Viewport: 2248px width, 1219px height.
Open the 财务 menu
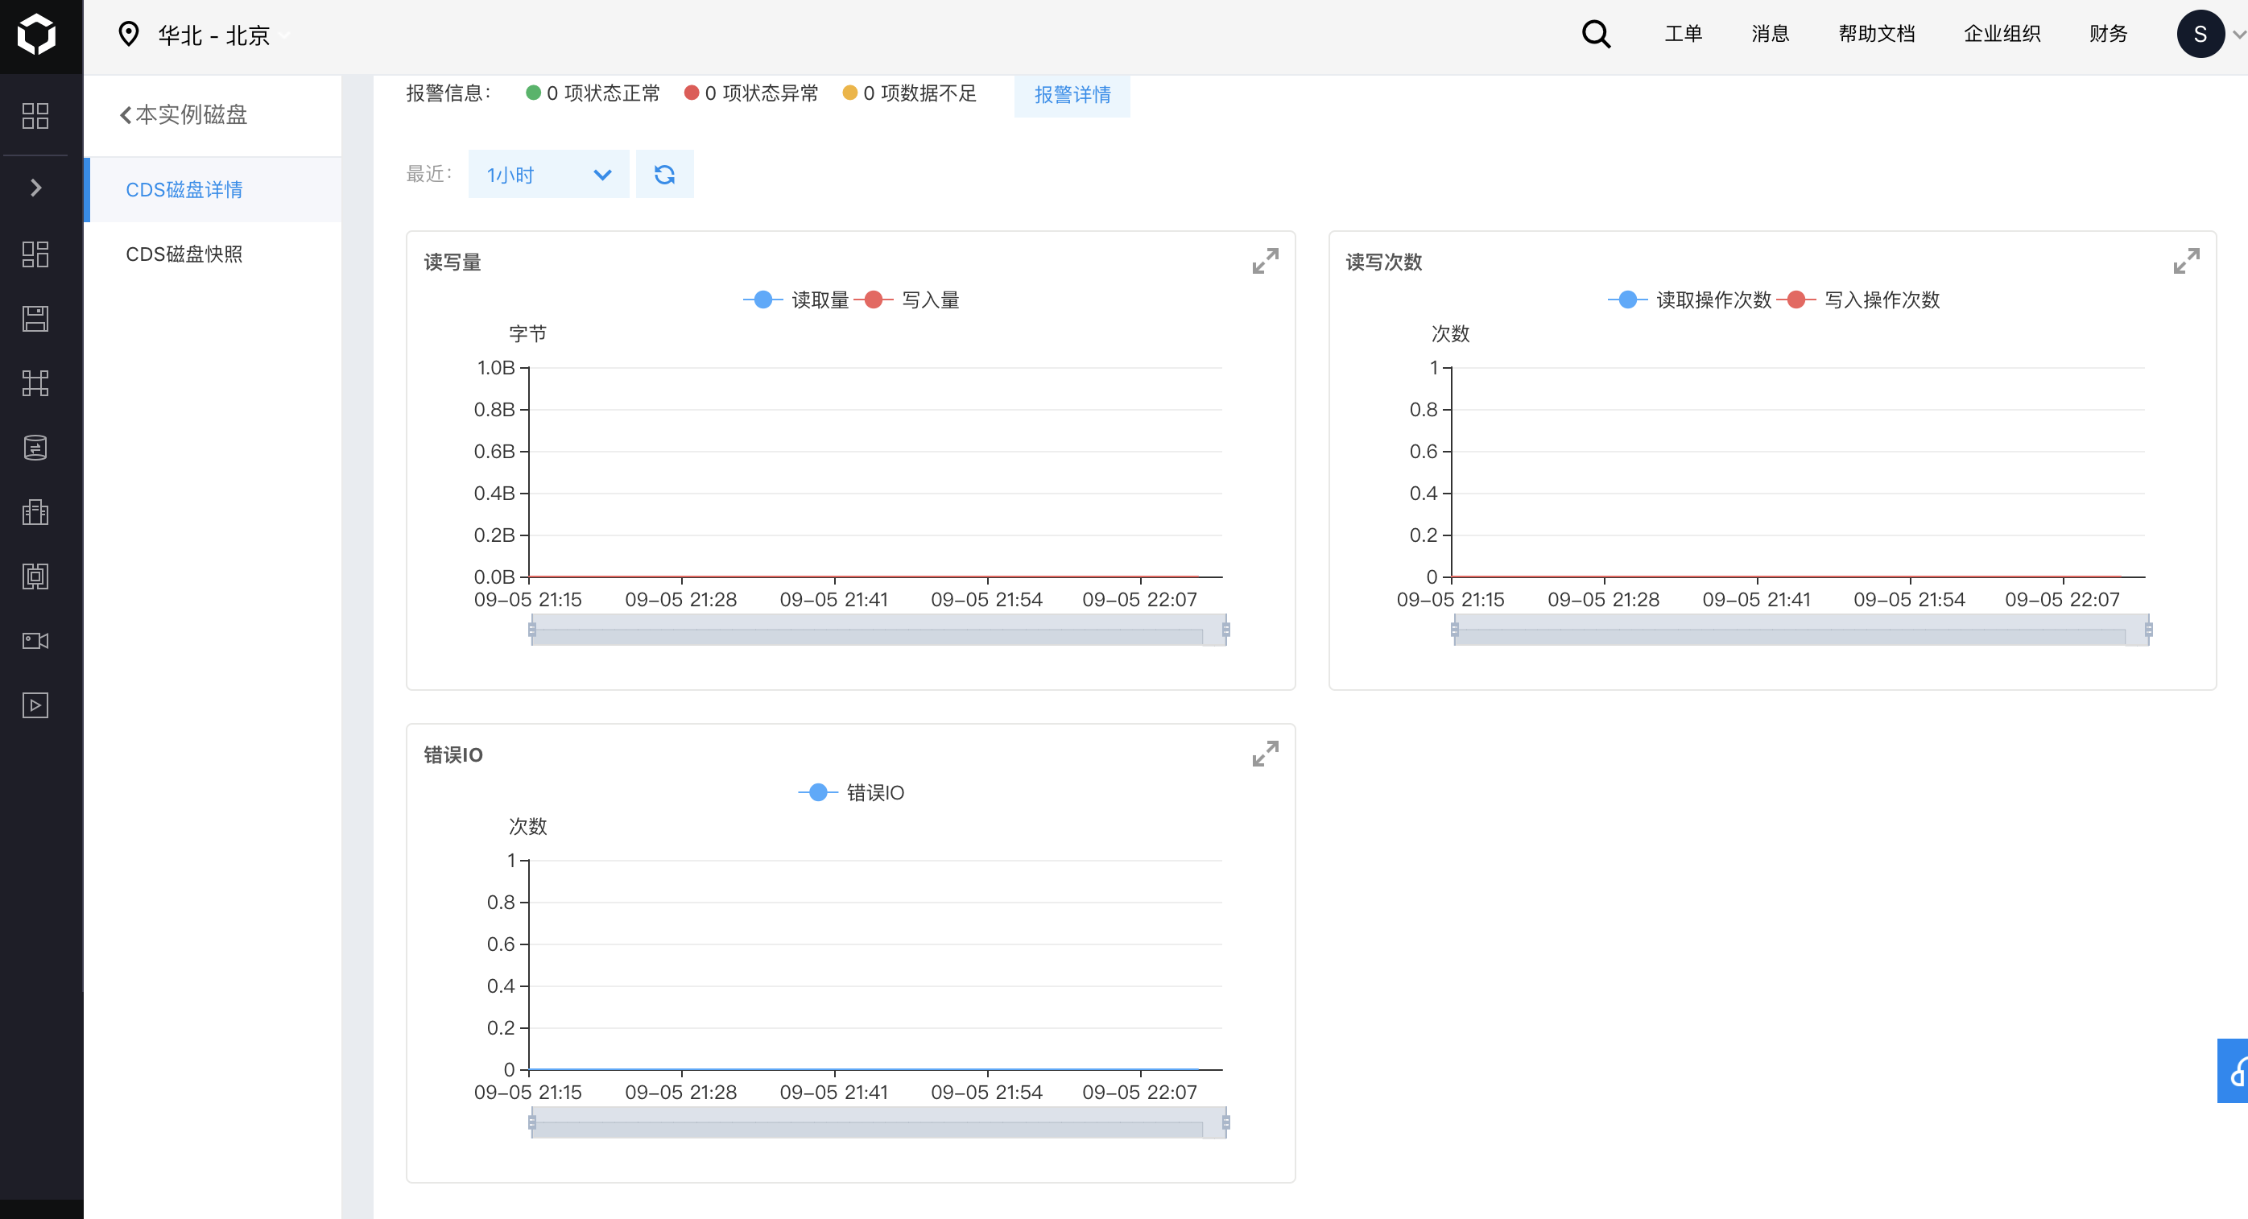pos(2109,34)
